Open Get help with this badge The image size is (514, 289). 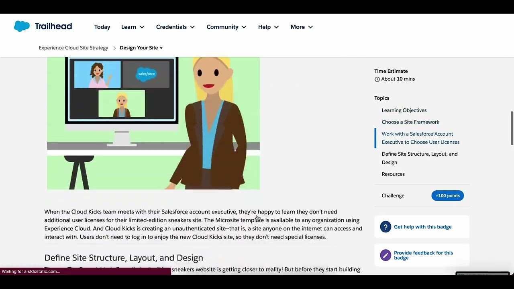422,227
